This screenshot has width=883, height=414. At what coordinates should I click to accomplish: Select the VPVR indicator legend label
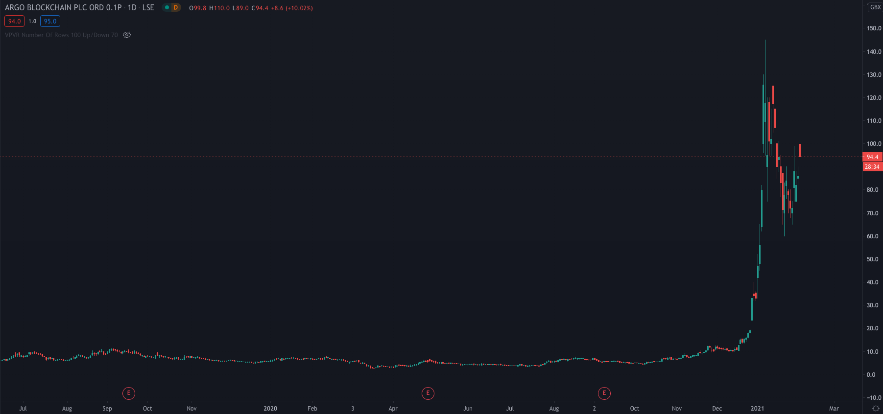61,35
